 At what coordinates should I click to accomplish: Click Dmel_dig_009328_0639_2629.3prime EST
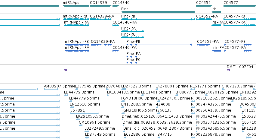pos(157,122)
